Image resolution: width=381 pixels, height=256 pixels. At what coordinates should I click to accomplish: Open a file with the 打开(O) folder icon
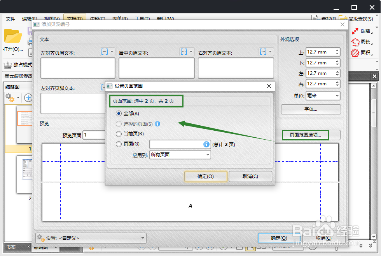[13, 37]
